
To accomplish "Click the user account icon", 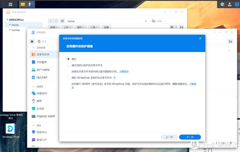I will click(x=230, y=4).
